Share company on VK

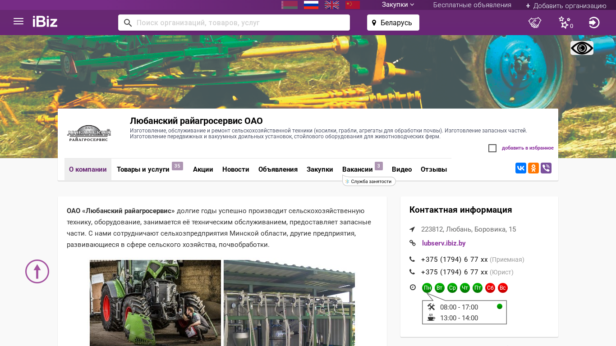[521, 168]
